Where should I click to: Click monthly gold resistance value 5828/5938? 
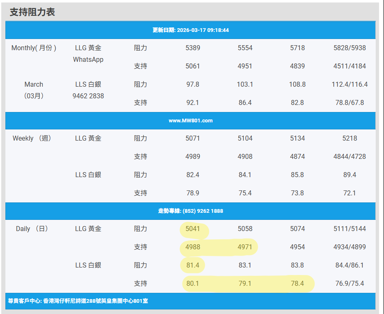tap(350, 48)
